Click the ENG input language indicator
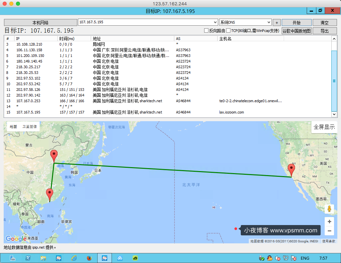 (x=305, y=258)
